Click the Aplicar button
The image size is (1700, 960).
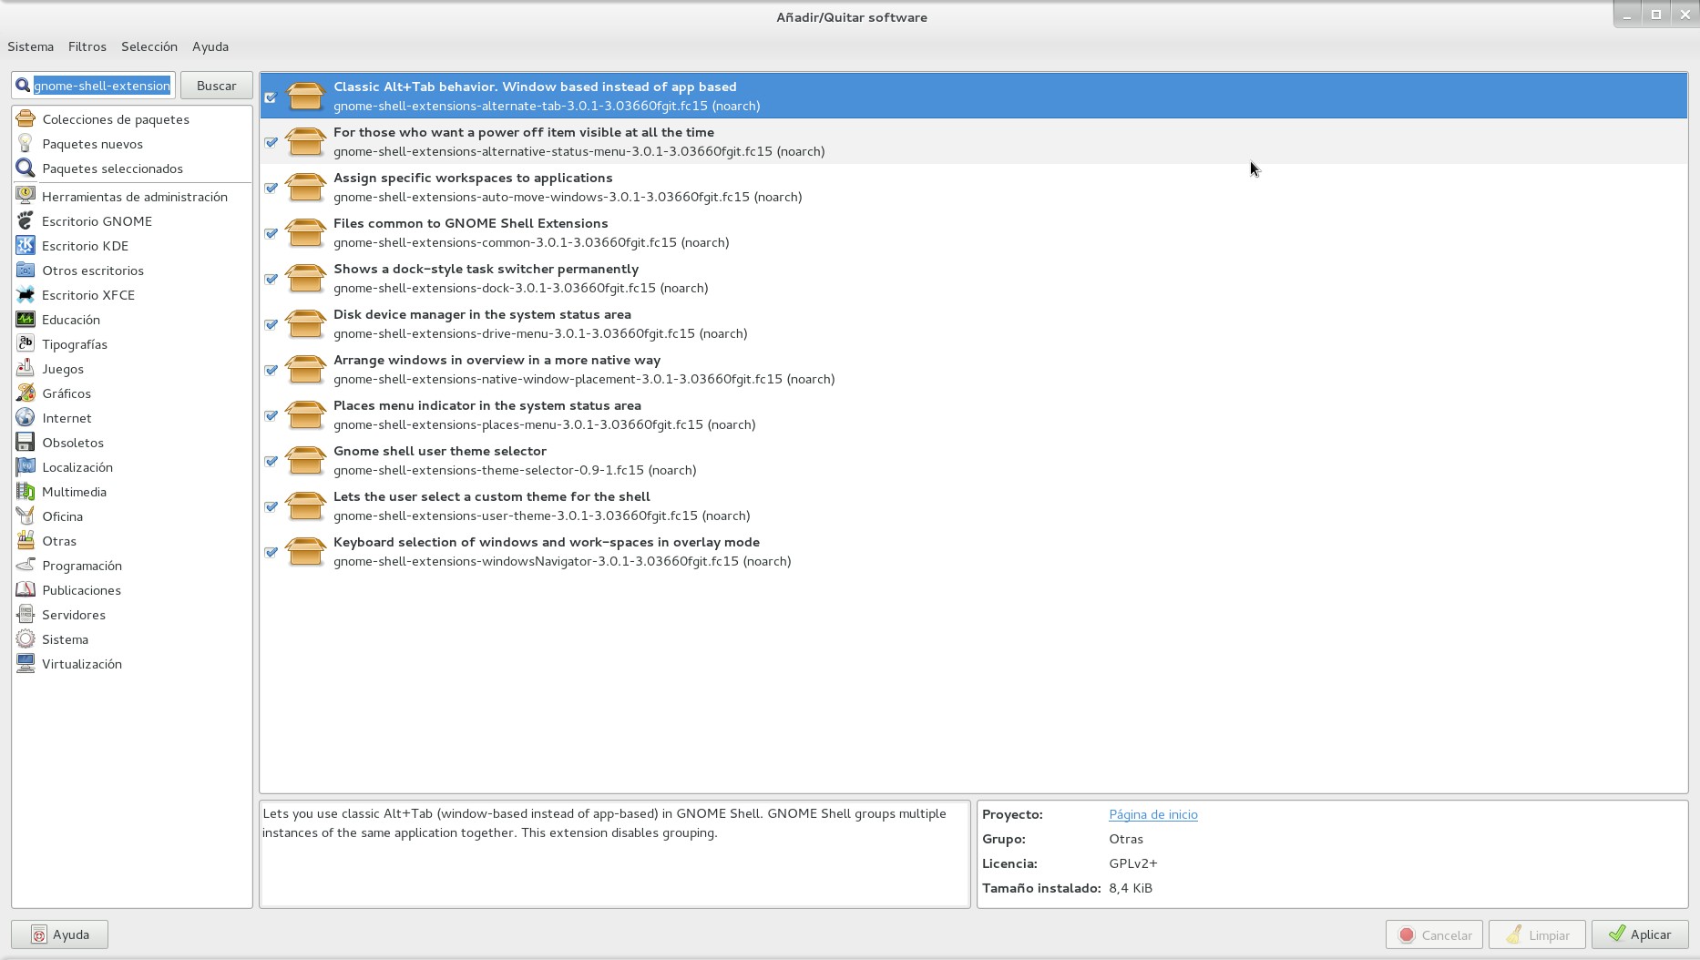pos(1640,934)
